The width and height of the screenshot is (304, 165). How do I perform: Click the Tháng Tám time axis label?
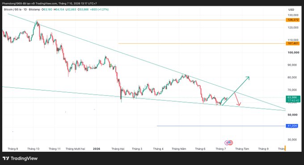242,149
